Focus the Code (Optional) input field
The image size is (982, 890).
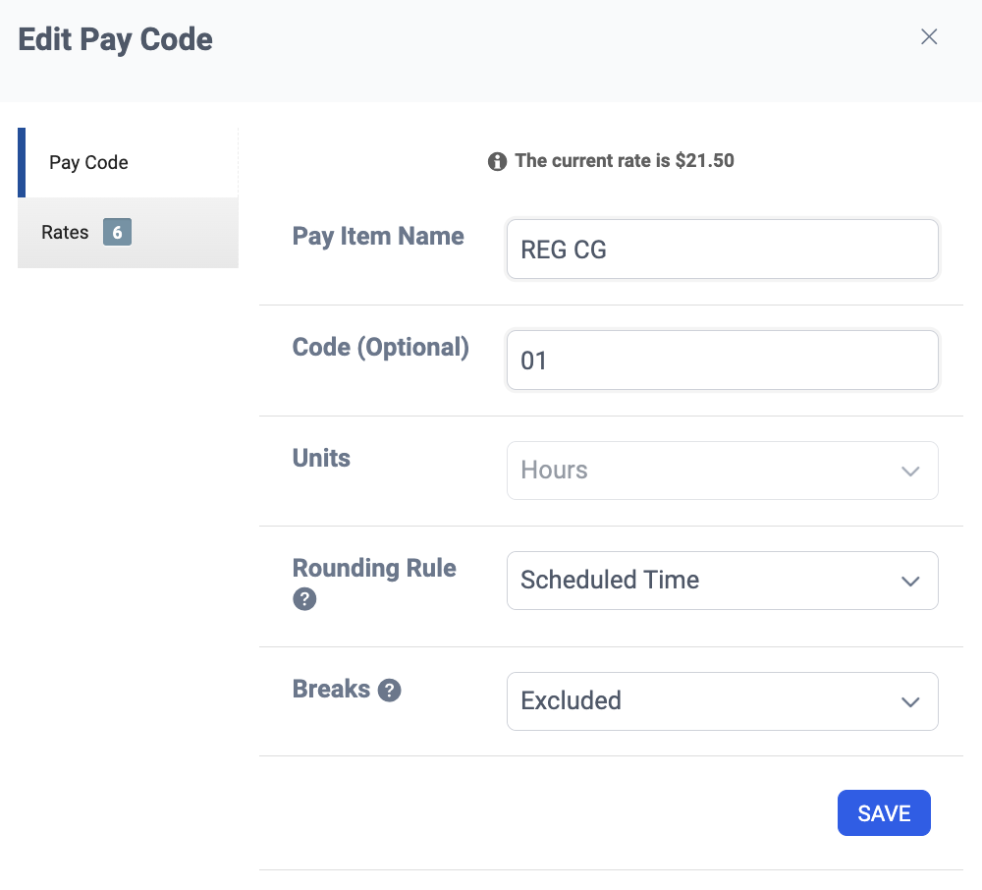click(x=722, y=361)
